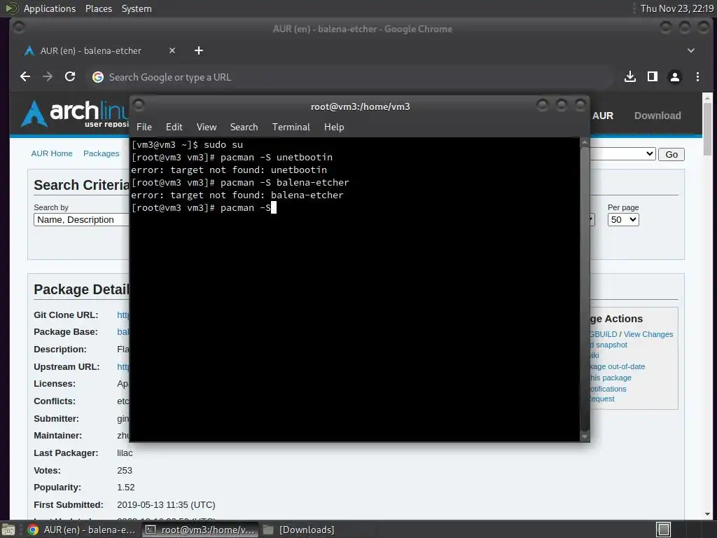717x538 pixels.
Task: Click Chrome page vertical scrollbar
Action: (x=707, y=129)
